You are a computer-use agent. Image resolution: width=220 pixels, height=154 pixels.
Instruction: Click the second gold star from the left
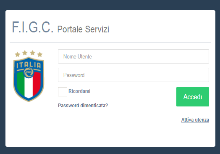25,53
